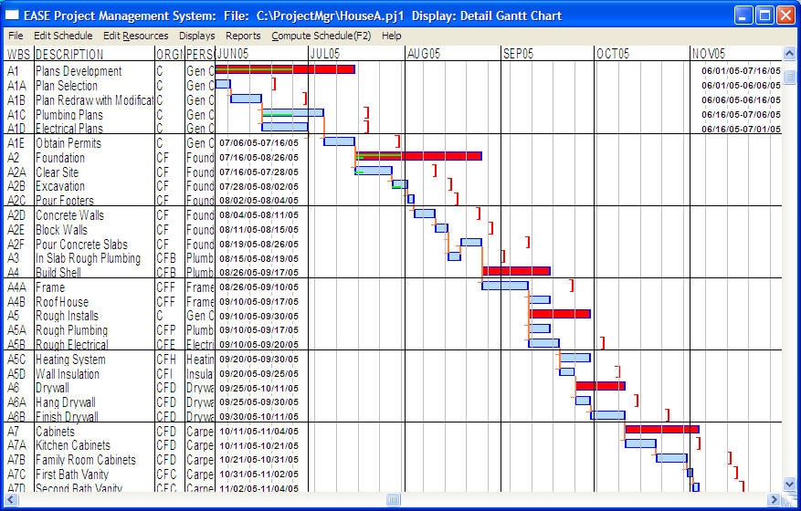Select the 'Wall Insulation' description
801x511 pixels.
(x=68, y=374)
